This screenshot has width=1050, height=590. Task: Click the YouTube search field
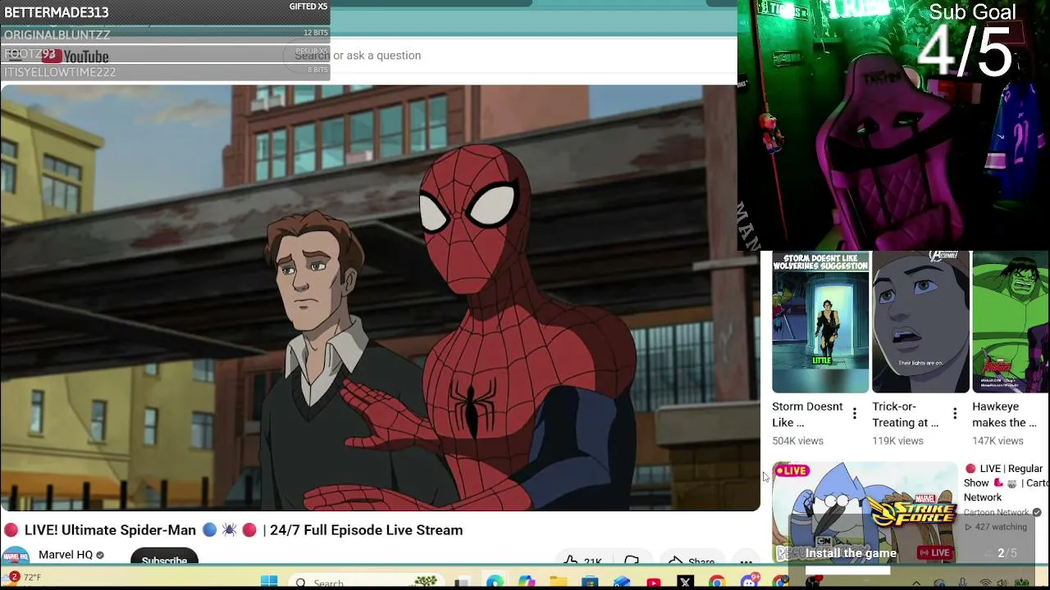(x=509, y=55)
